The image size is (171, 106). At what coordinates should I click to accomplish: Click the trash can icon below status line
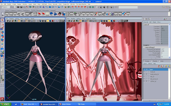tap(170, 10)
